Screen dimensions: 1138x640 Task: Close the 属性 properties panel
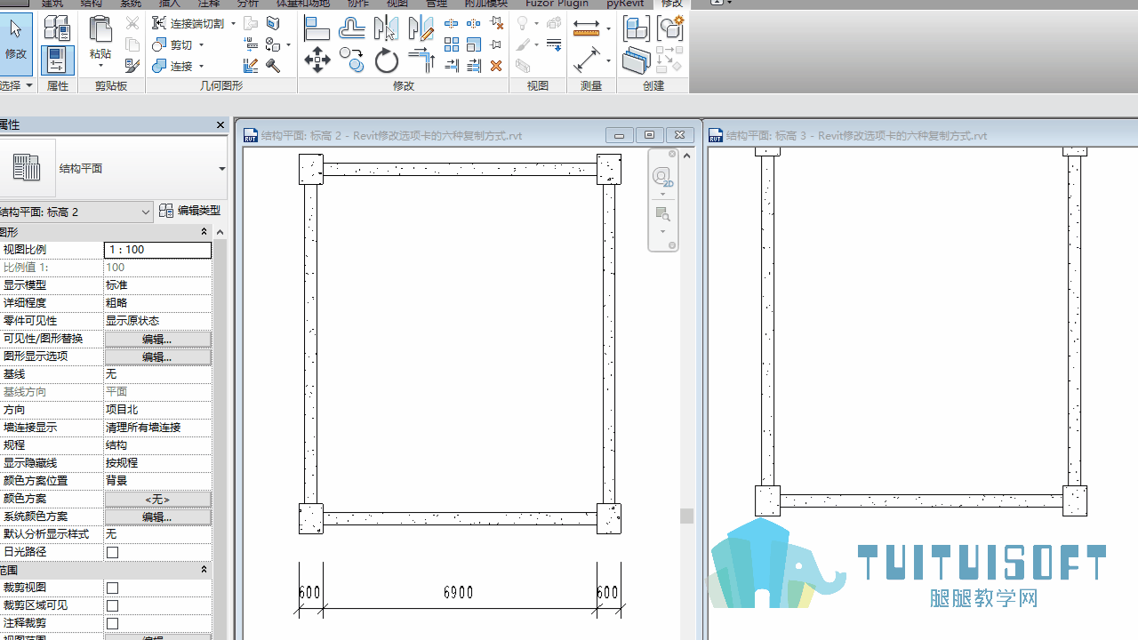click(x=220, y=125)
